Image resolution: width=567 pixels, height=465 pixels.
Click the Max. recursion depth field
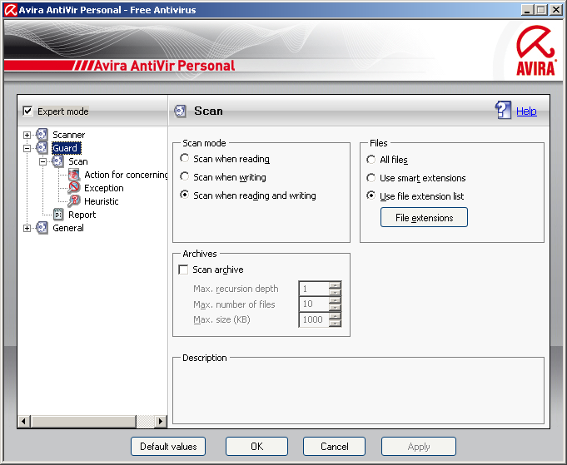[314, 289]
